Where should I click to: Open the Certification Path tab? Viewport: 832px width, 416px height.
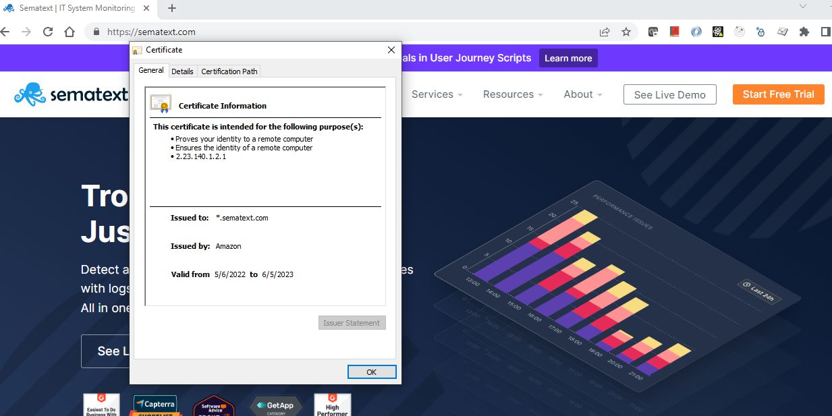(x=229, y=71)
